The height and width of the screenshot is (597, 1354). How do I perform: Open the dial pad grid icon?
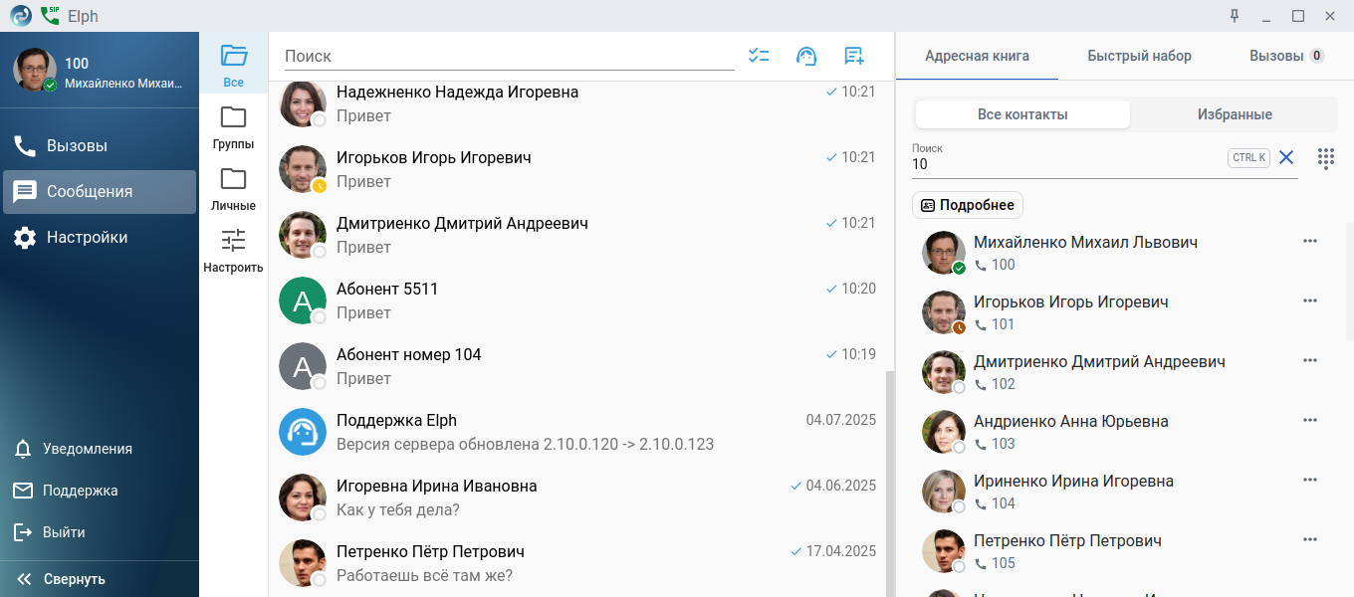pos(1326,158)
